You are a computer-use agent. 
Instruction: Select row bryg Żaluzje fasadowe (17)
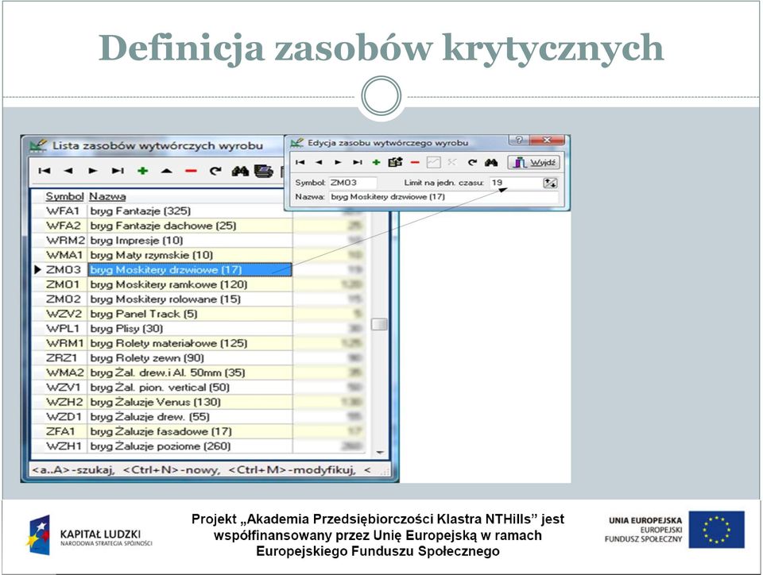tap(198, 431)
